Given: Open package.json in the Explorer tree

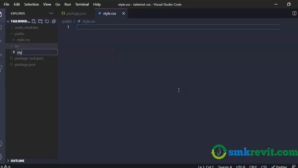Looking at the screenshot, I should point(25,64).
